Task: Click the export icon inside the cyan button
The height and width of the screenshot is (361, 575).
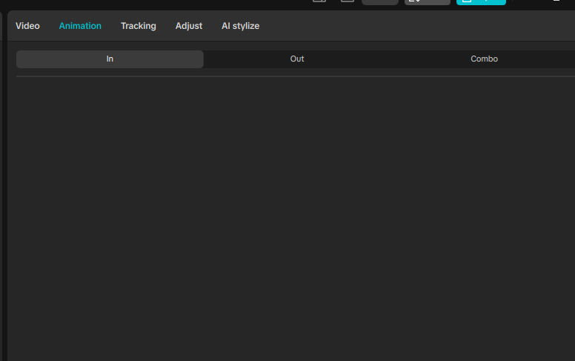Action: (x=466, y=1)
